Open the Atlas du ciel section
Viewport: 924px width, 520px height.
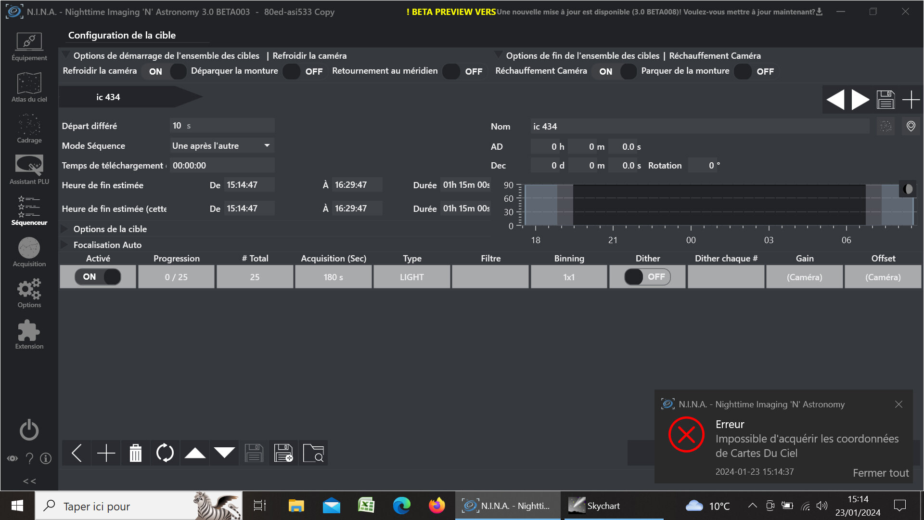pos(29,88)
